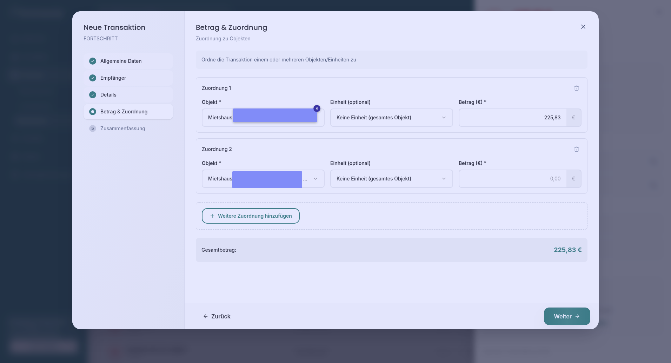The width and height of the screenshot is (671, 363).
Task: Click the Zuordnung 2 heading
Action: click(x=217, y=149)
